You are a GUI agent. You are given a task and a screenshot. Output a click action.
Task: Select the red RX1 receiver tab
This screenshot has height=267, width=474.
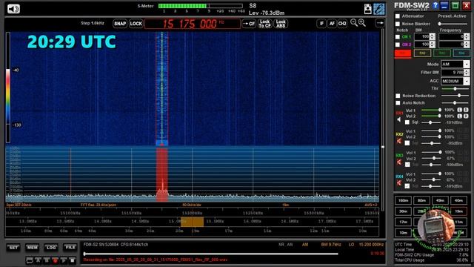coord(403,53)
